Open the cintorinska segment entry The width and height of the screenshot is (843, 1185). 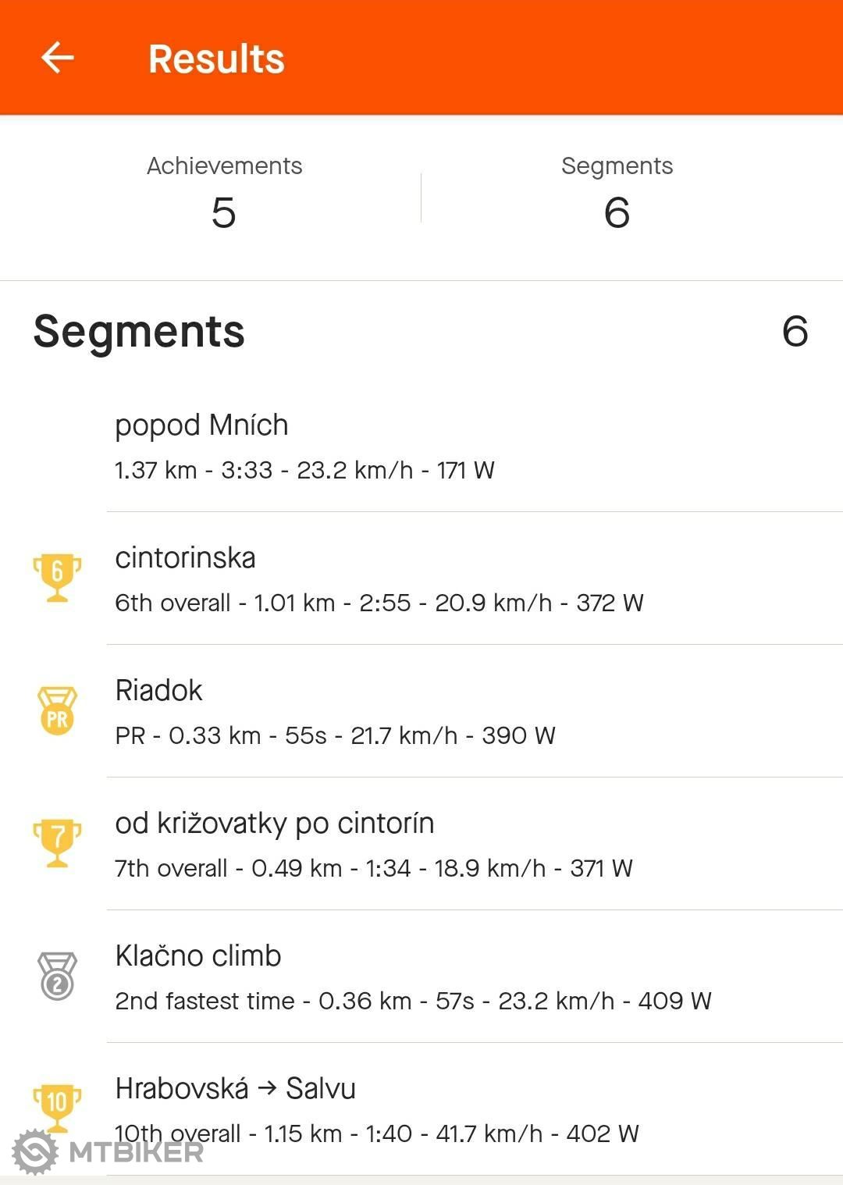(x=421, y=578)
